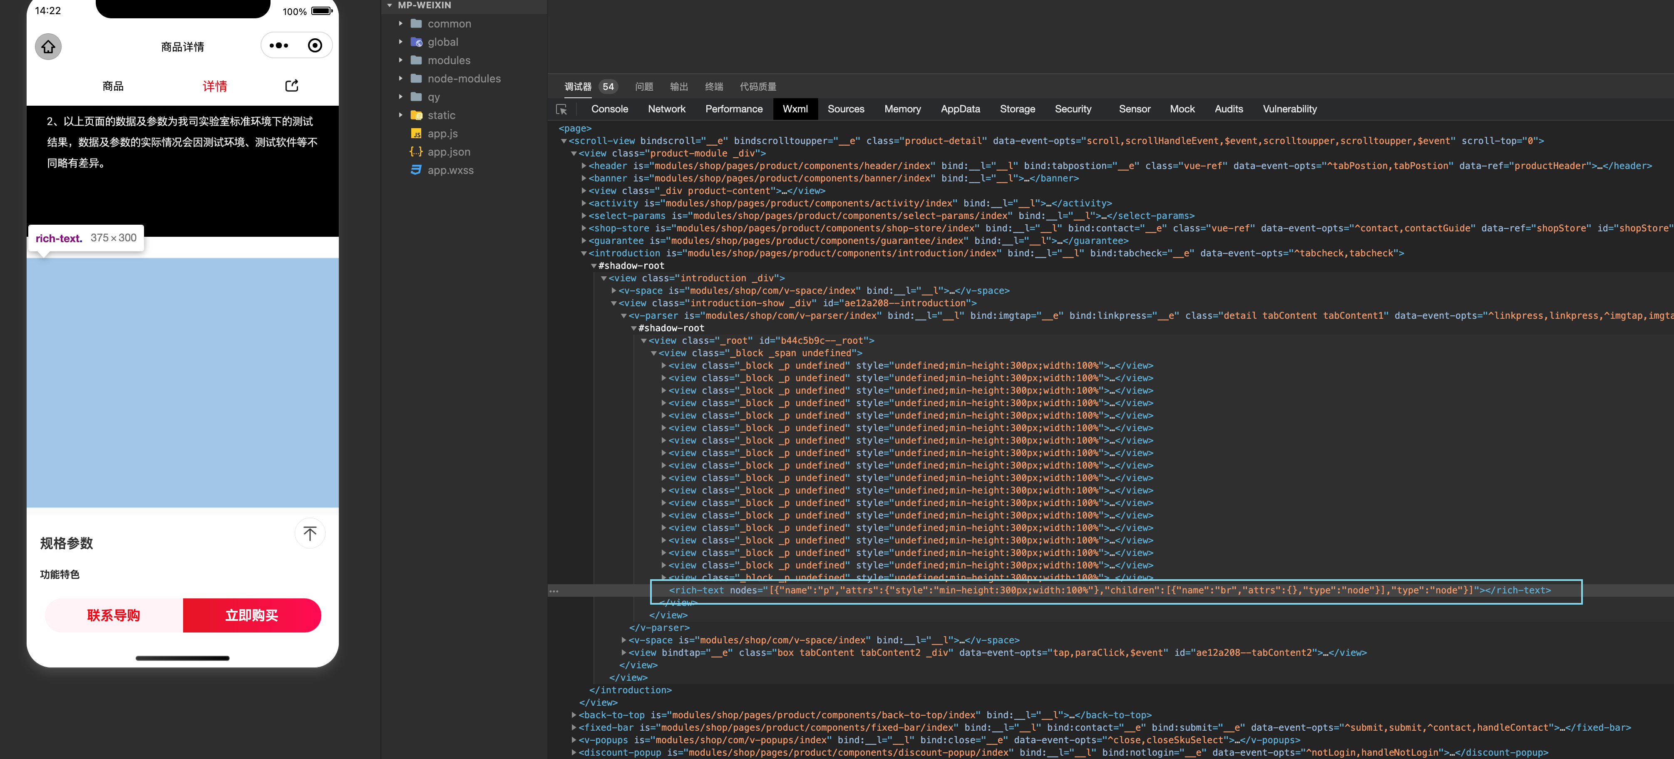Tap the back-to-top arrow icon
This screenshot has width=1674, height=759.
coord(310,533)
